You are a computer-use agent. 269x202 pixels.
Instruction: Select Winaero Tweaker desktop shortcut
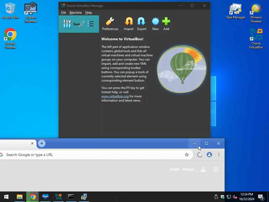click(256, 13)
